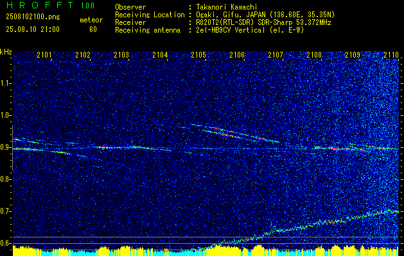Viewport: 404px width, 256px height.
Task: Click the meteor label
Action: click(x=91, y=20)
